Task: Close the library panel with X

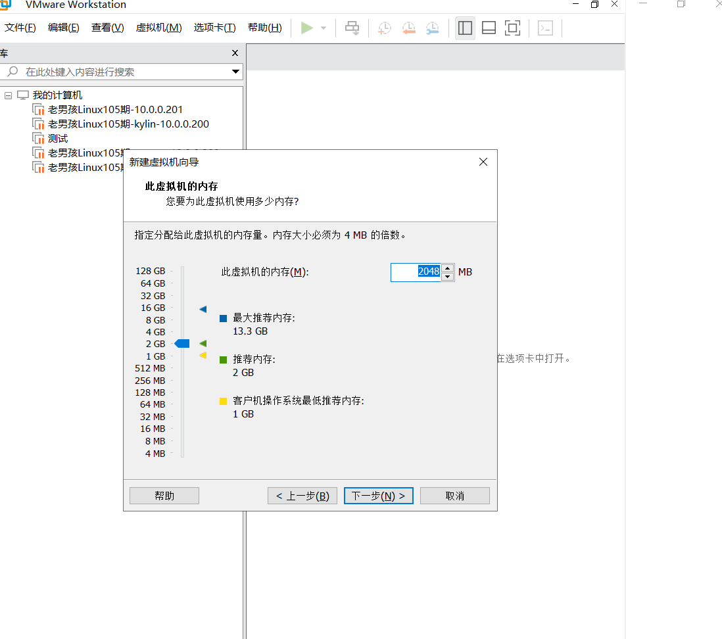Action: click(235, 53)
